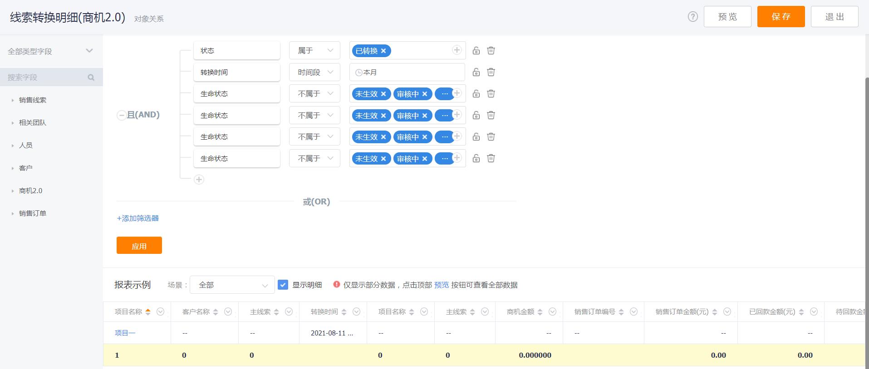This screenshot has width=869, height=369.
Task: Open 销售订单金额(元) column options menu
Action: (727, 311)
